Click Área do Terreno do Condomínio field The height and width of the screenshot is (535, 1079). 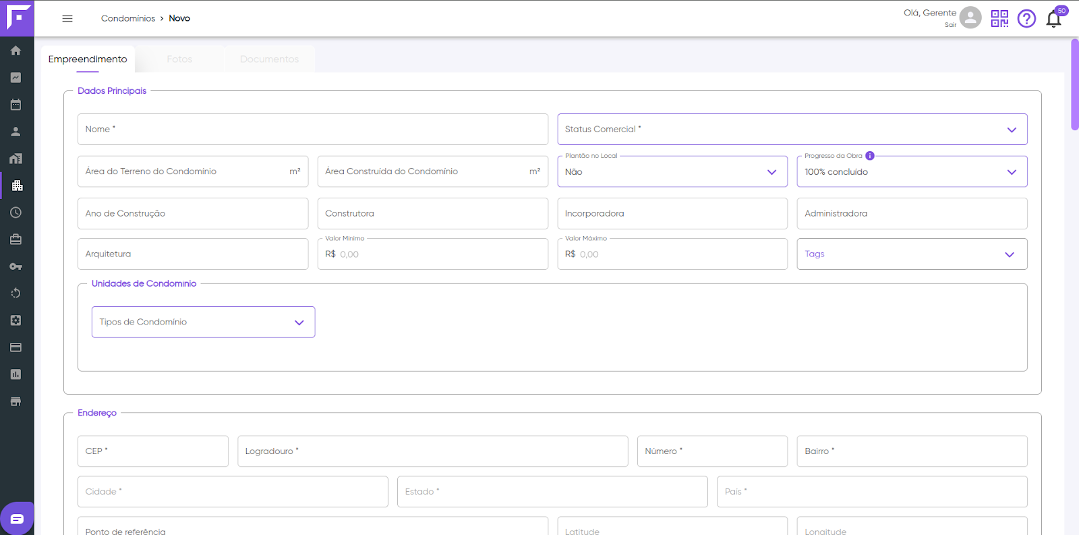(193, 171)
